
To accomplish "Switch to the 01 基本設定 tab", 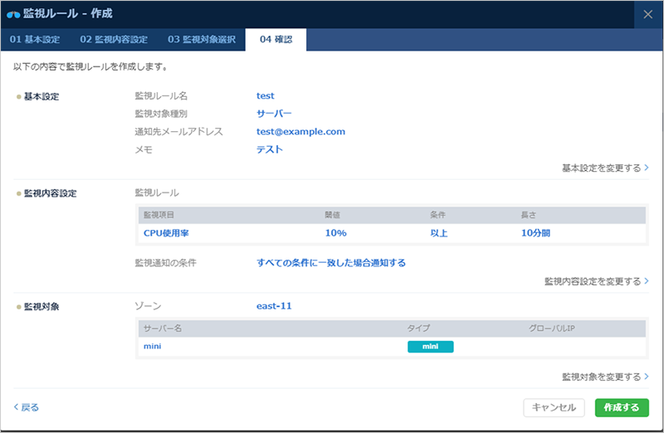I will (x=34, y=39).
